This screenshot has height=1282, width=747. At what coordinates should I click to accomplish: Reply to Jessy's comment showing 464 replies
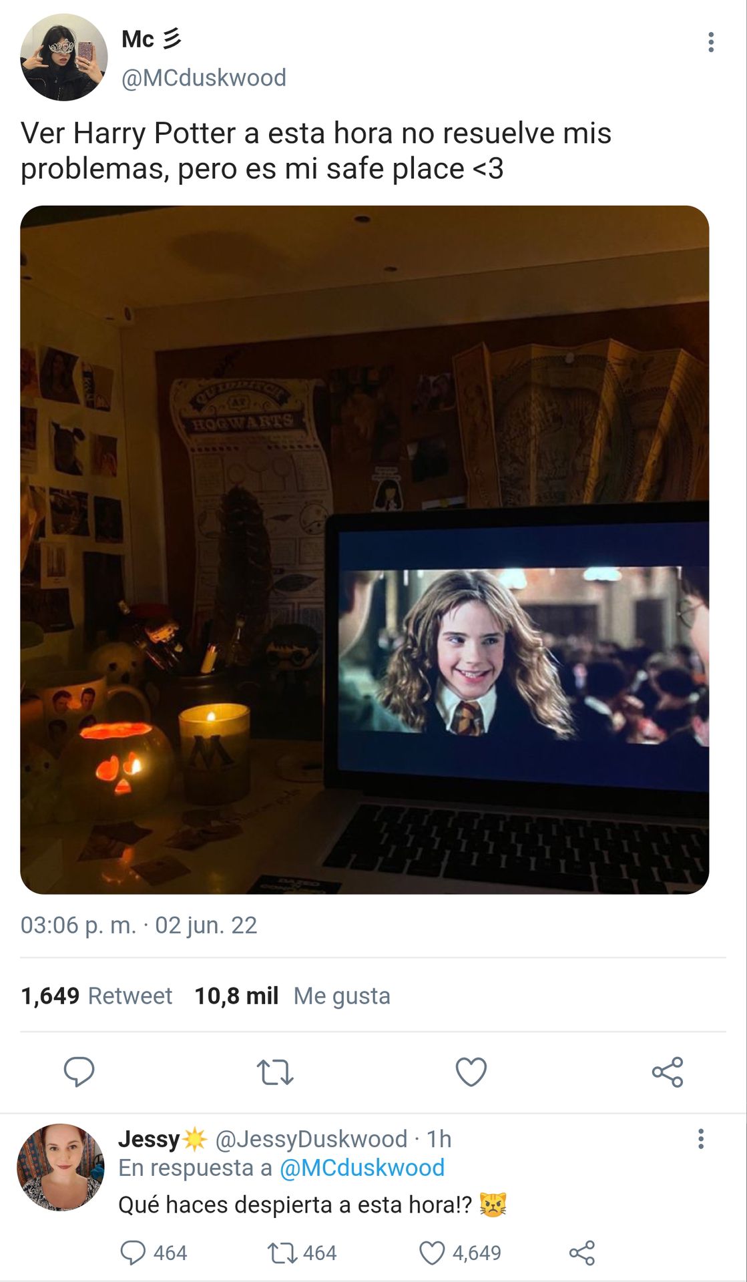154,1253
